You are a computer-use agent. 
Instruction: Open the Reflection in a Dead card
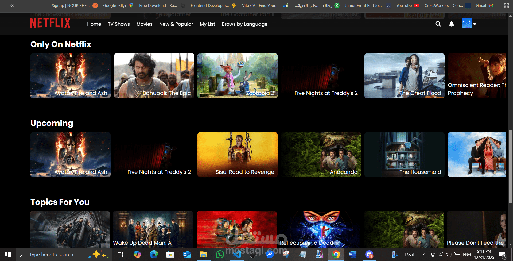tap(320, 229)
